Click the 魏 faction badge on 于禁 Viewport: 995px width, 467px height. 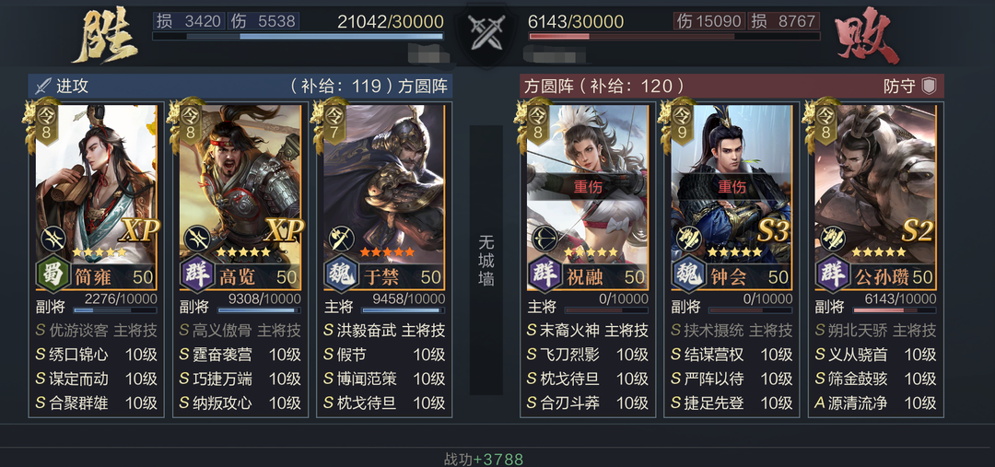341,274
